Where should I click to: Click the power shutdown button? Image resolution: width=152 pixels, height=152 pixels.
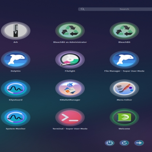[x=109, y=143]
